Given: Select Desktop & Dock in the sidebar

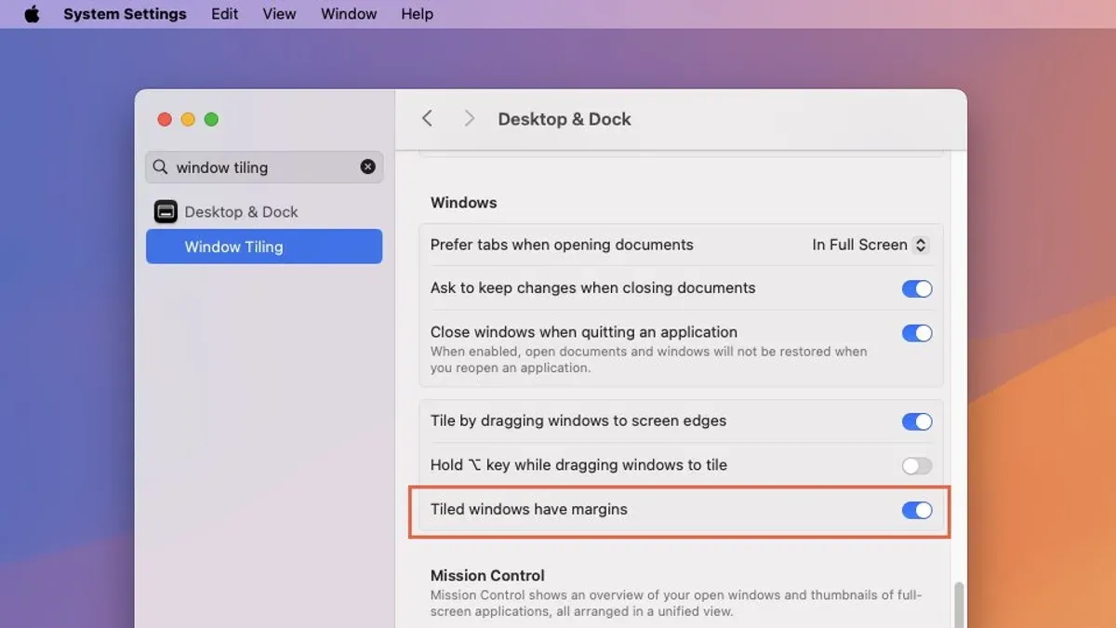Looking at the screenshot, I should click(x=264, y=212).
